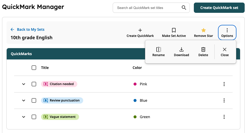Click the pink color dot

pos(135,84)
